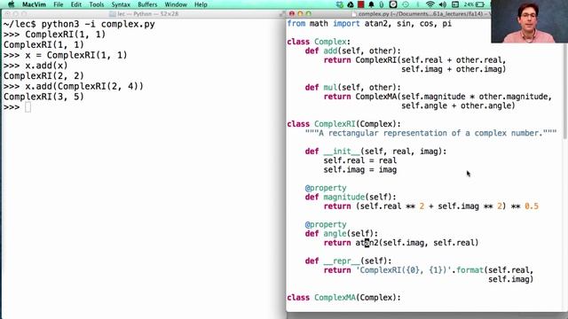
Task: Click the terminal window full-screen arrows icon
Action: pyautogui.click(x=282, y=14)
